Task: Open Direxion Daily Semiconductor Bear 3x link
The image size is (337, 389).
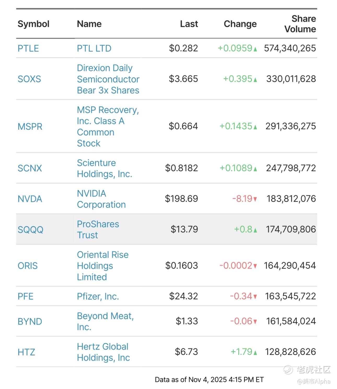Action: point(108,79)
